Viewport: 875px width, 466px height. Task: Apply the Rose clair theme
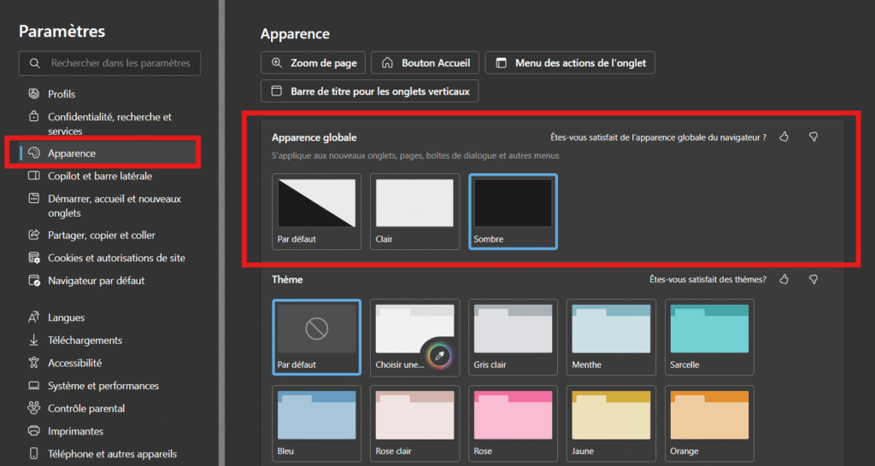pos(414,423)
